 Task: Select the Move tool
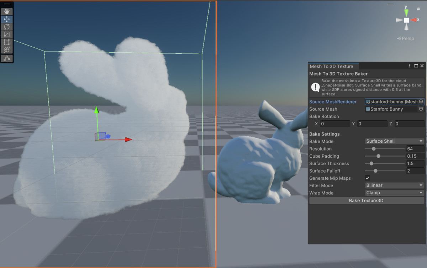7,19
